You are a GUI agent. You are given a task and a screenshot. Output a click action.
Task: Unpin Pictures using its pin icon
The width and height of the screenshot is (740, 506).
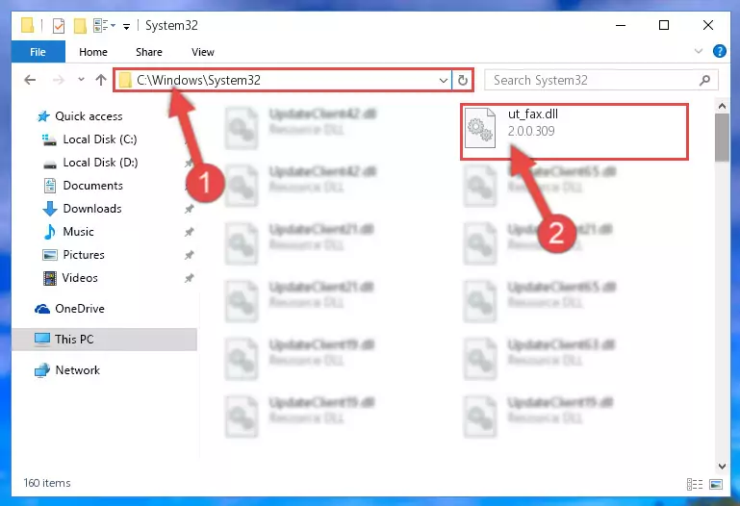(189, 255)
